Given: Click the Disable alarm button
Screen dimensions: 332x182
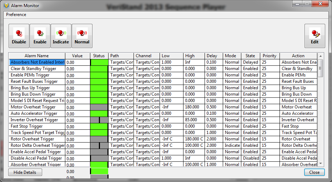Looking at the screenshot, I should [19, 36].
